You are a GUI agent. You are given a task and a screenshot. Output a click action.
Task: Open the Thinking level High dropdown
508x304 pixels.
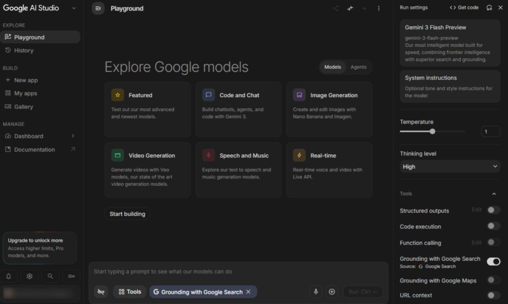point(450,166)
